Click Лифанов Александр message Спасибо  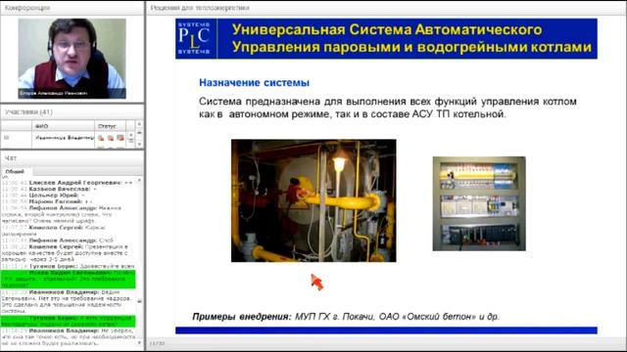click(58, 241)
